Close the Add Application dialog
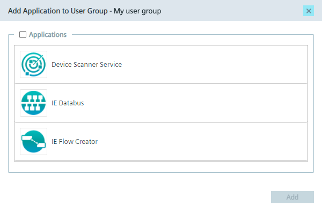Image resolution: width=322 pixels, height=207 pixels. (309, 11)
